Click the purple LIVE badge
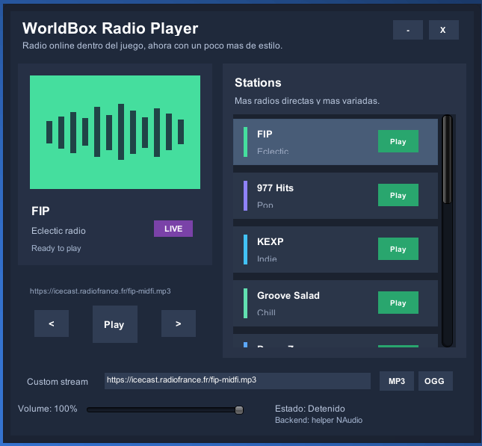Image resolution: width=482 pixels, height=446 pixels. tap(173, 229)
